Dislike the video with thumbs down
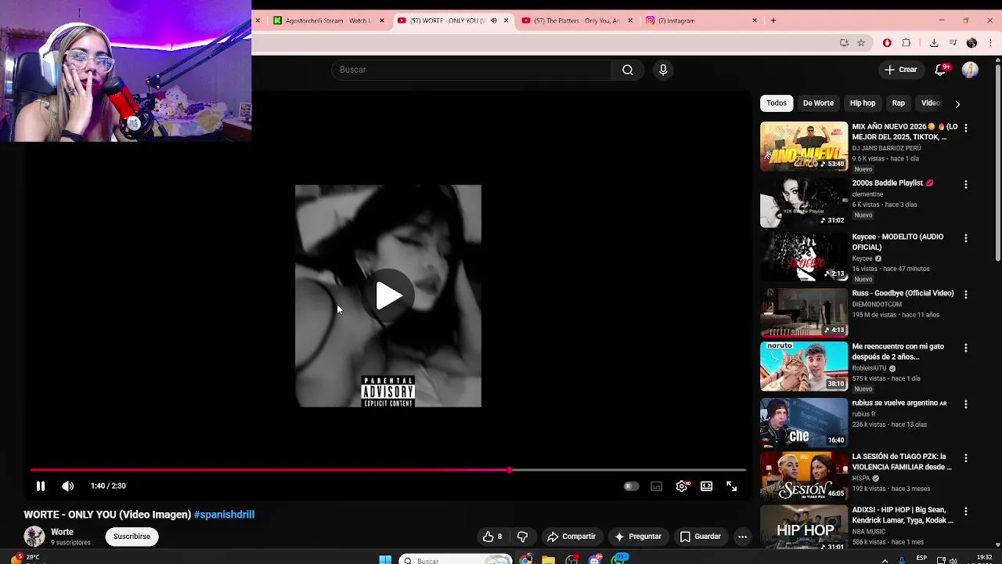This screenshot has height=564, width=1002. pos(522,537)
